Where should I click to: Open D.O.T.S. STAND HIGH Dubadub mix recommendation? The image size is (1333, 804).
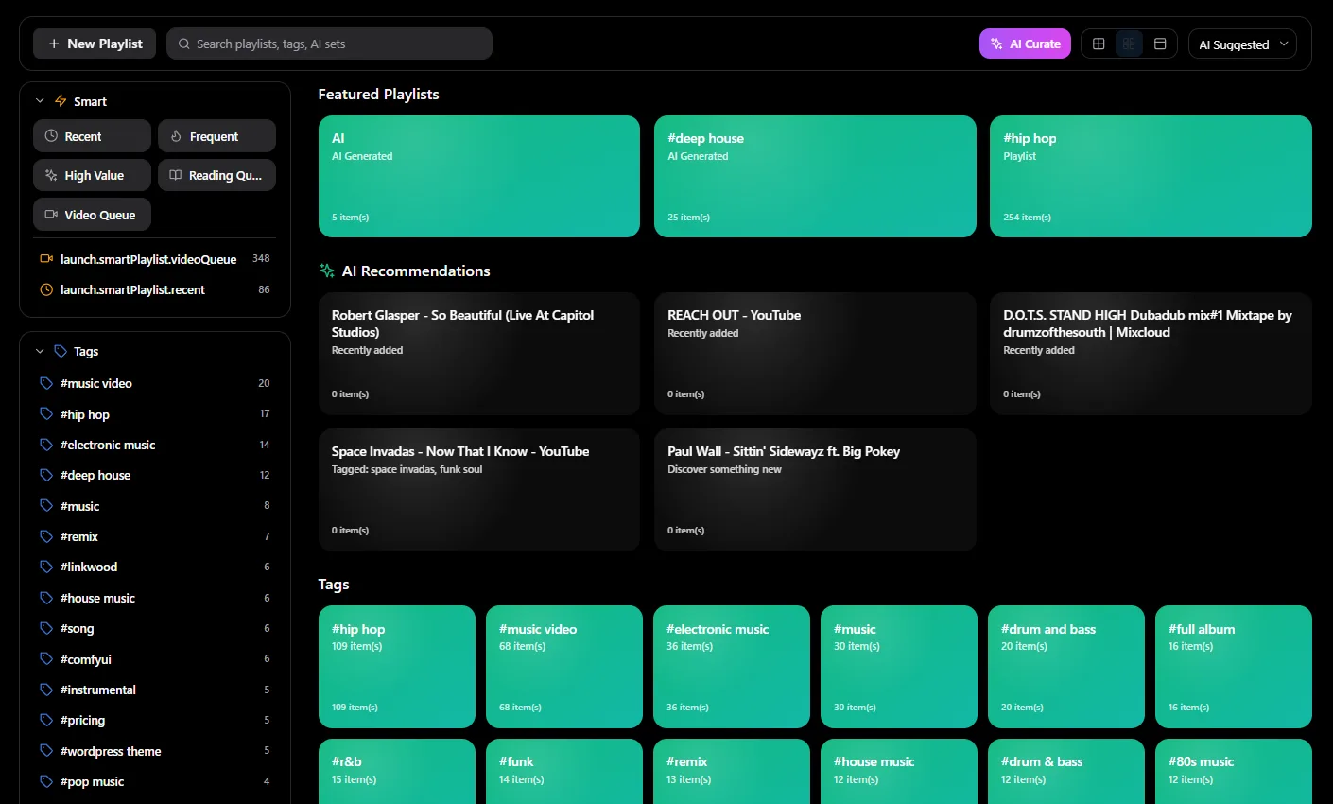(1151, 354)
